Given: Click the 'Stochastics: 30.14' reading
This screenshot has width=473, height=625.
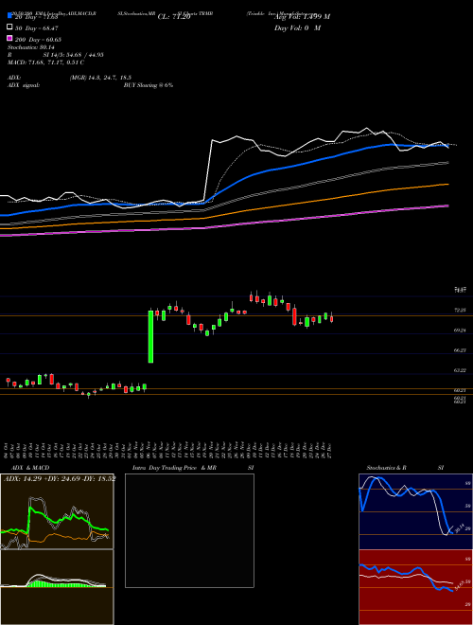Looking at the screenshot, I should click(x=30, y=47).
